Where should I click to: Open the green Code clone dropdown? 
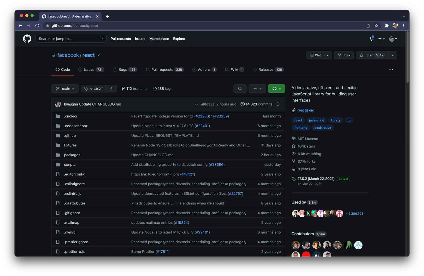[276, 89]
